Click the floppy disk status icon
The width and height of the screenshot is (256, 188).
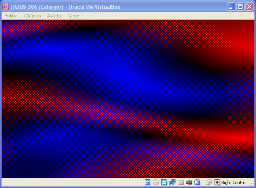[164, 182]
